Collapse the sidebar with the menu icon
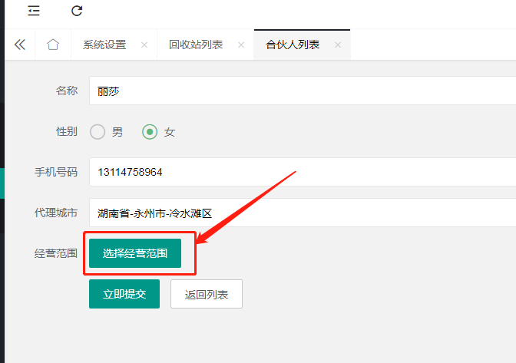This screenshot has width=516, height=363. click(34, 11)
